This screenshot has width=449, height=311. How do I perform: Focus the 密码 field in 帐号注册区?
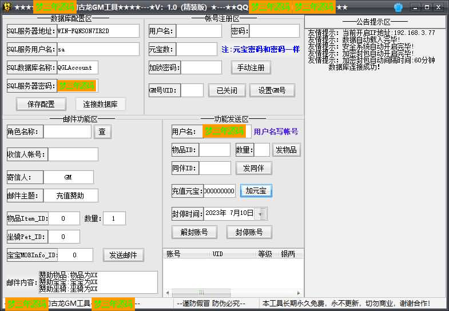point(275,31)
